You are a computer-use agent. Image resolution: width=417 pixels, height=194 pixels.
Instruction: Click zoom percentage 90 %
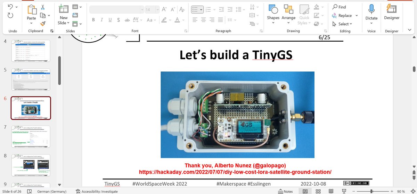[401, 191]
